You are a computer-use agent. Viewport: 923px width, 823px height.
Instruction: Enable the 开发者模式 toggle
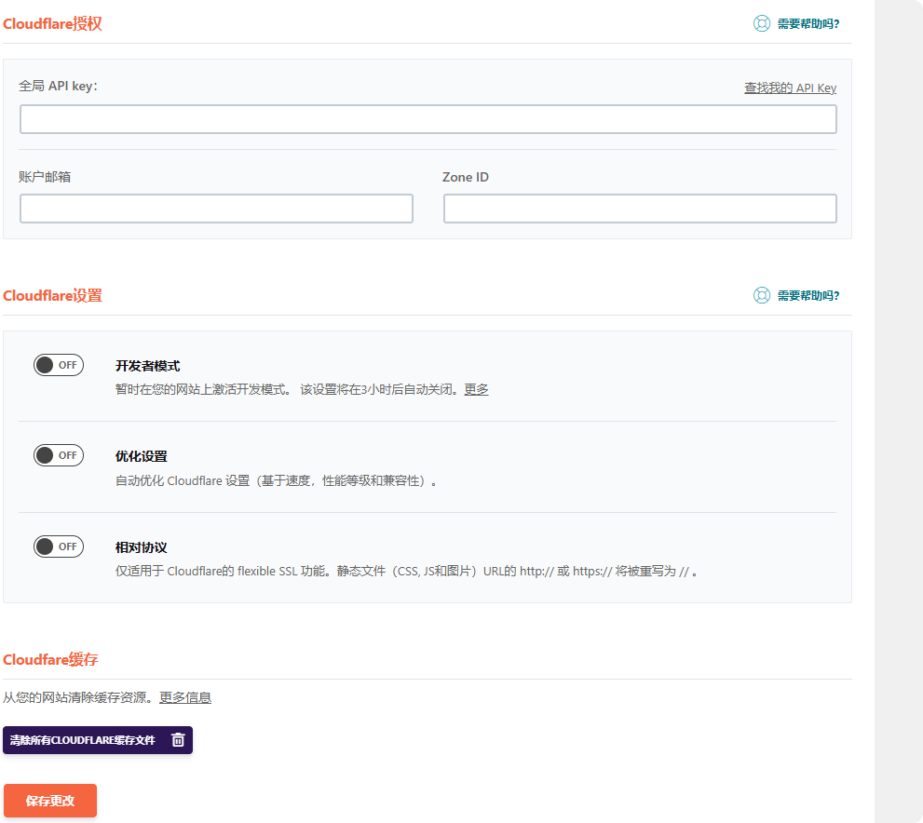coord(59,365)
